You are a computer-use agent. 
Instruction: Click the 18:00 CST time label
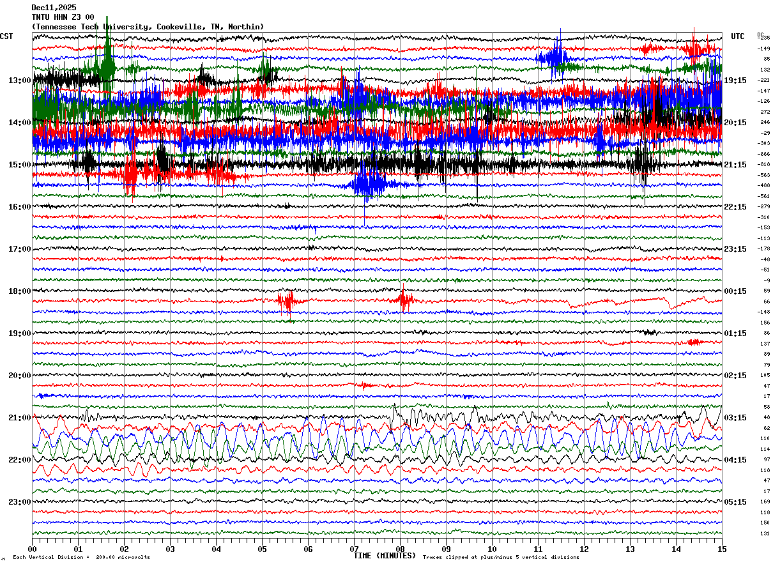click(x=20, y=291)
